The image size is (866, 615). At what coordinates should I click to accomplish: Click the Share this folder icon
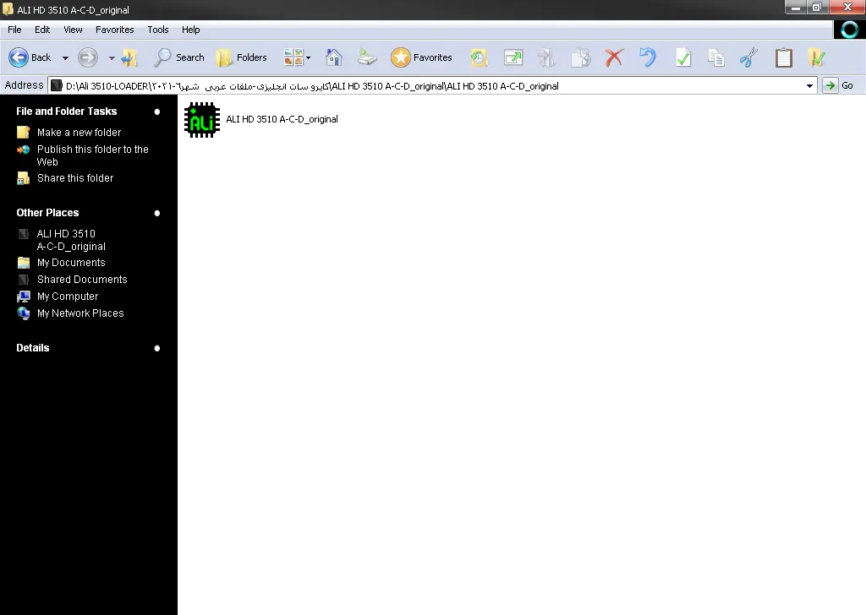[23, 178]
